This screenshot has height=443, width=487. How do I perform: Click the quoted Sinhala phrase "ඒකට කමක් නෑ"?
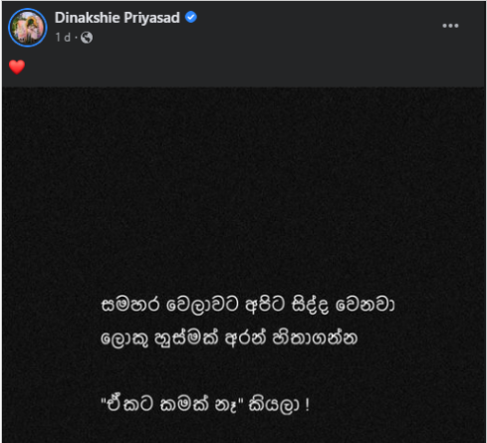pyautogui.click(x=172, y=404)
